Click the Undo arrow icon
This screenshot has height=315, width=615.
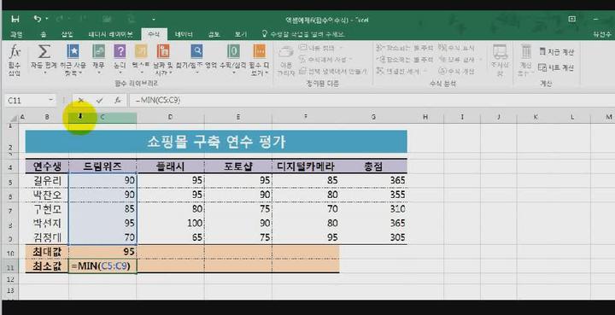coord(38,19)
